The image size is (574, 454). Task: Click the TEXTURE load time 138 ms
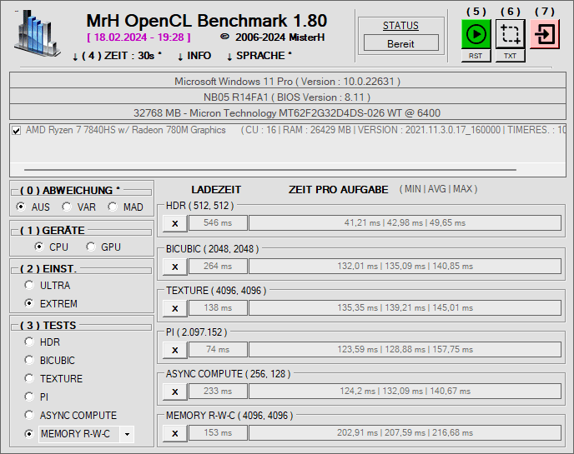point(218,307)
